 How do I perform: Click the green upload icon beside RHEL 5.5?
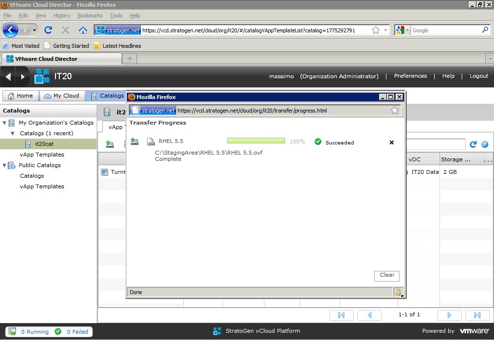click(x=135, y=142)
